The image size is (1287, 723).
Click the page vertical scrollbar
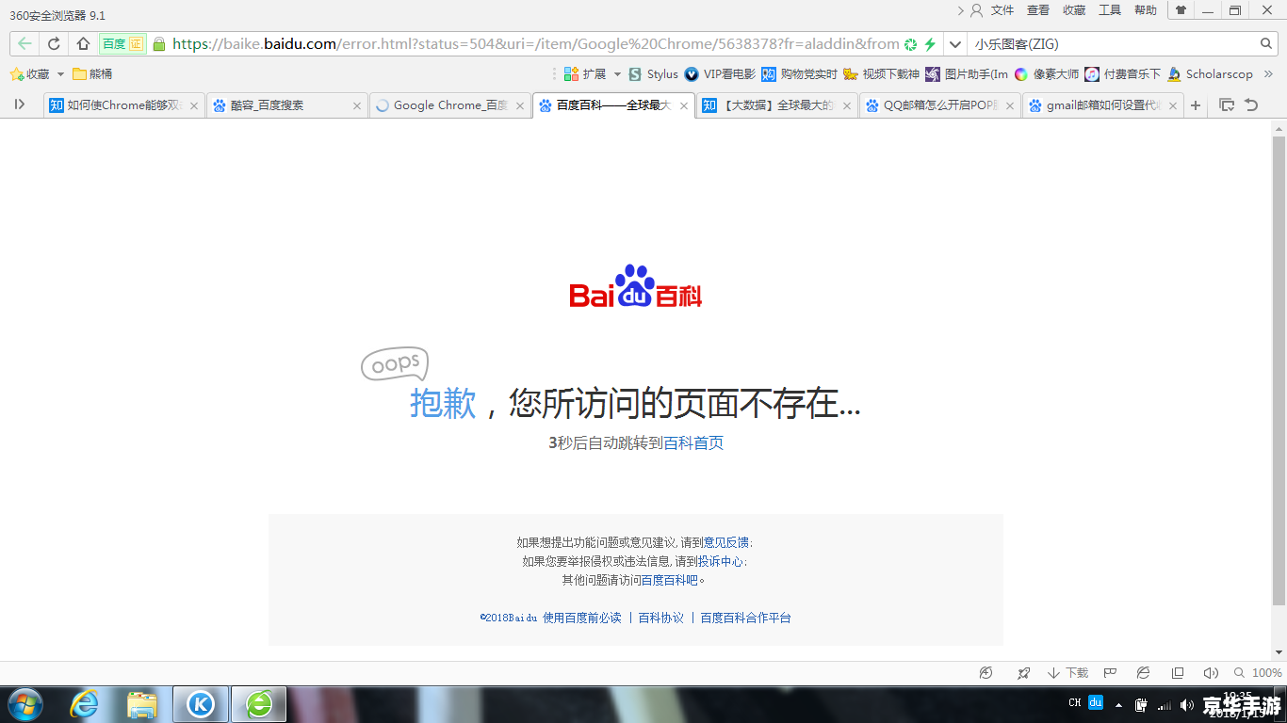pos(1279,369)
